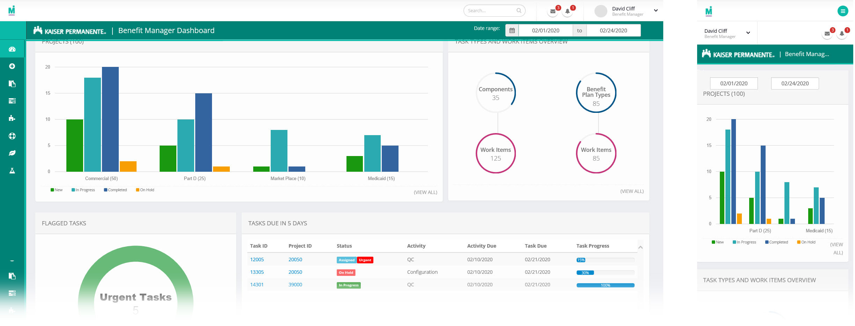
Task: Click the red Urgent status badge
Action: tap(365, 260)
